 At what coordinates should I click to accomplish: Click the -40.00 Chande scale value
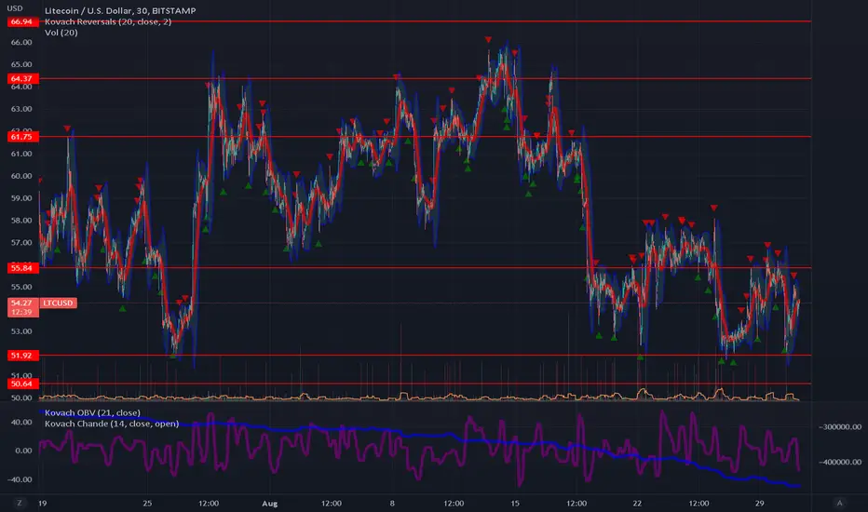point(20,479)
